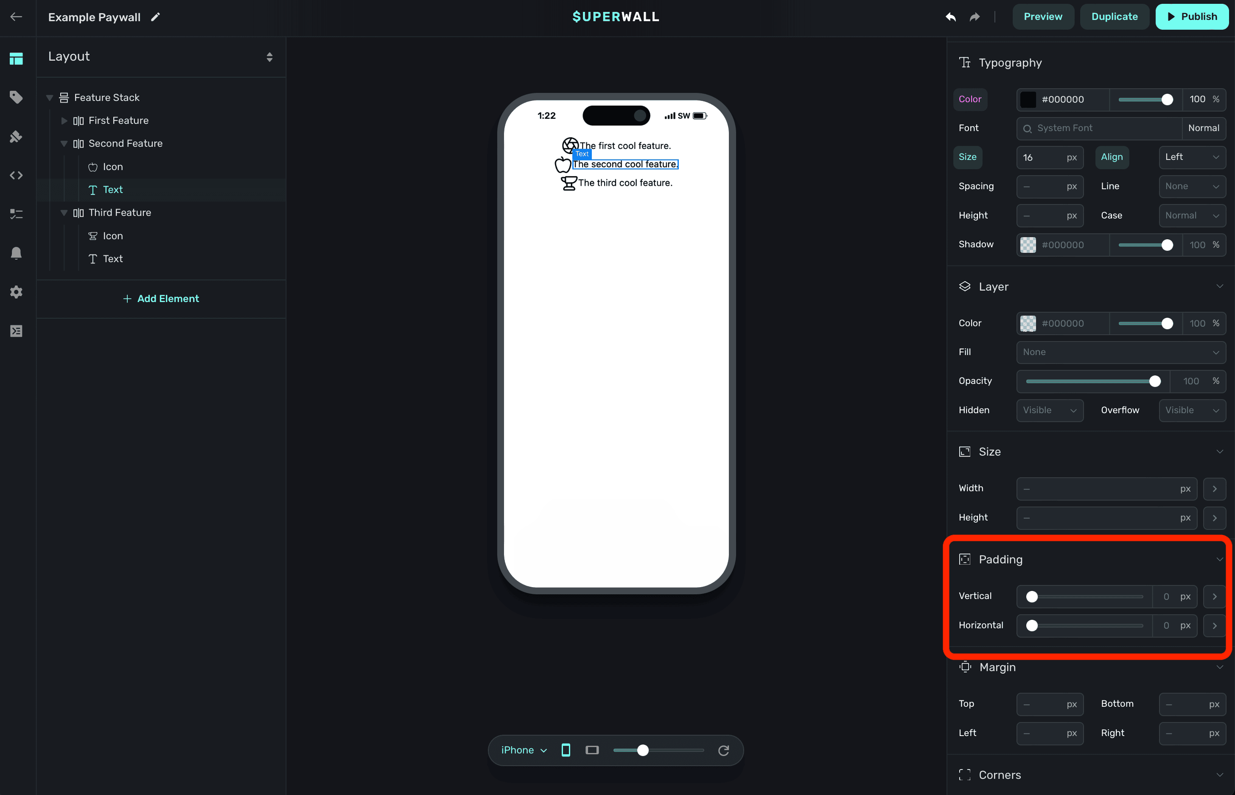Click the Publish button

pos(1192,17)
